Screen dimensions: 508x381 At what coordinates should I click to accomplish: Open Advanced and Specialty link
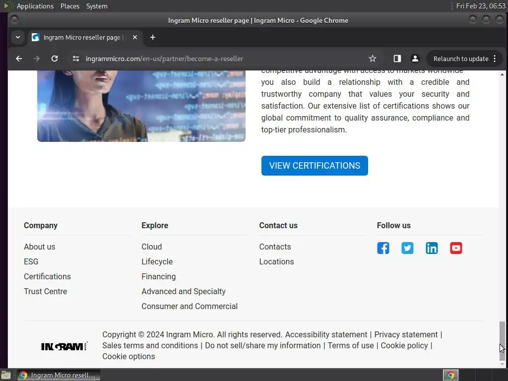(x=184, y=292)
